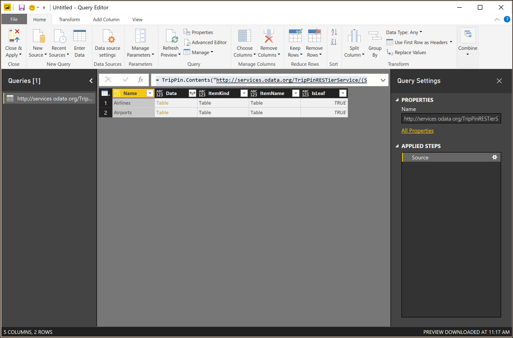Expand the Data column icon
513x338 pixels.
(x=192, y=94)
